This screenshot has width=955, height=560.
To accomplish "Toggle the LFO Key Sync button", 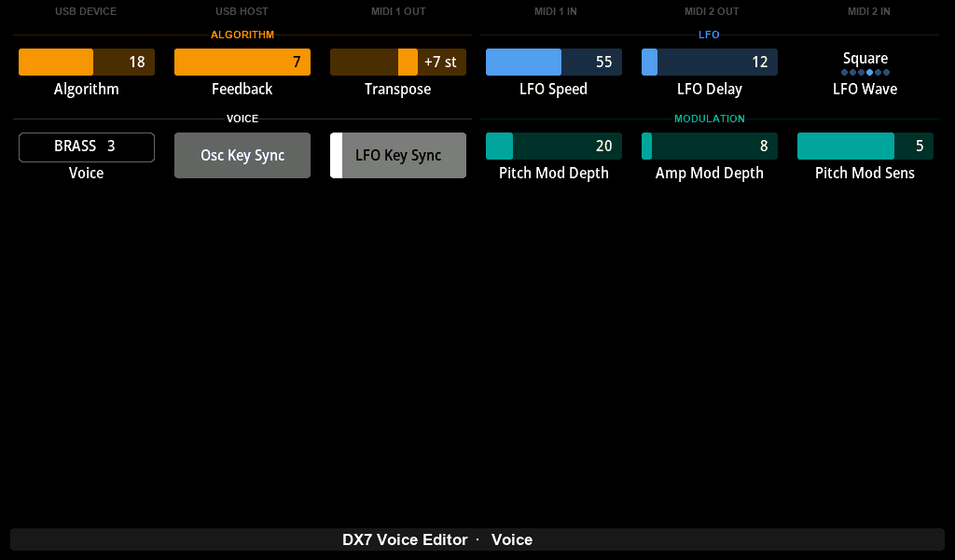I will pyautogui.click(x=398, y=155).
